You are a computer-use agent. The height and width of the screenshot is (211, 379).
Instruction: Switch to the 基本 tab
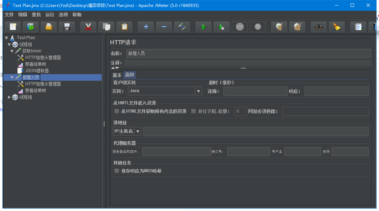[x=117, y=75]
